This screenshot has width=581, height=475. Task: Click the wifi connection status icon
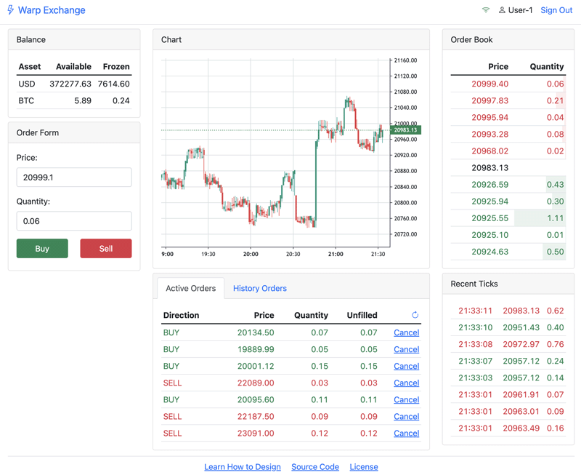(x=485, y=10)
